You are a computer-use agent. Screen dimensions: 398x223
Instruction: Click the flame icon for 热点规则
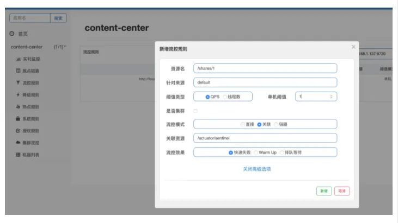[18, 107]
